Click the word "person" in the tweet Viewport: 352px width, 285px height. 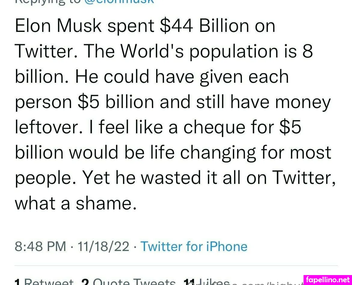click(43, 102)
